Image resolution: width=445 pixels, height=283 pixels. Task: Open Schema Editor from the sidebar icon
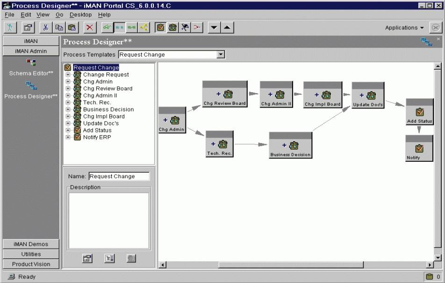pyautogui.click(x=31, y=63)
